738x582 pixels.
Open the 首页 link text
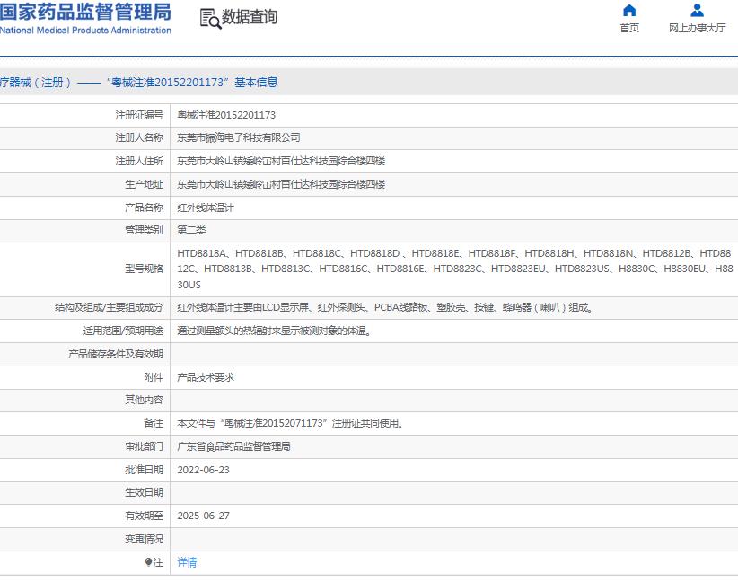click(x=629, y=28)
